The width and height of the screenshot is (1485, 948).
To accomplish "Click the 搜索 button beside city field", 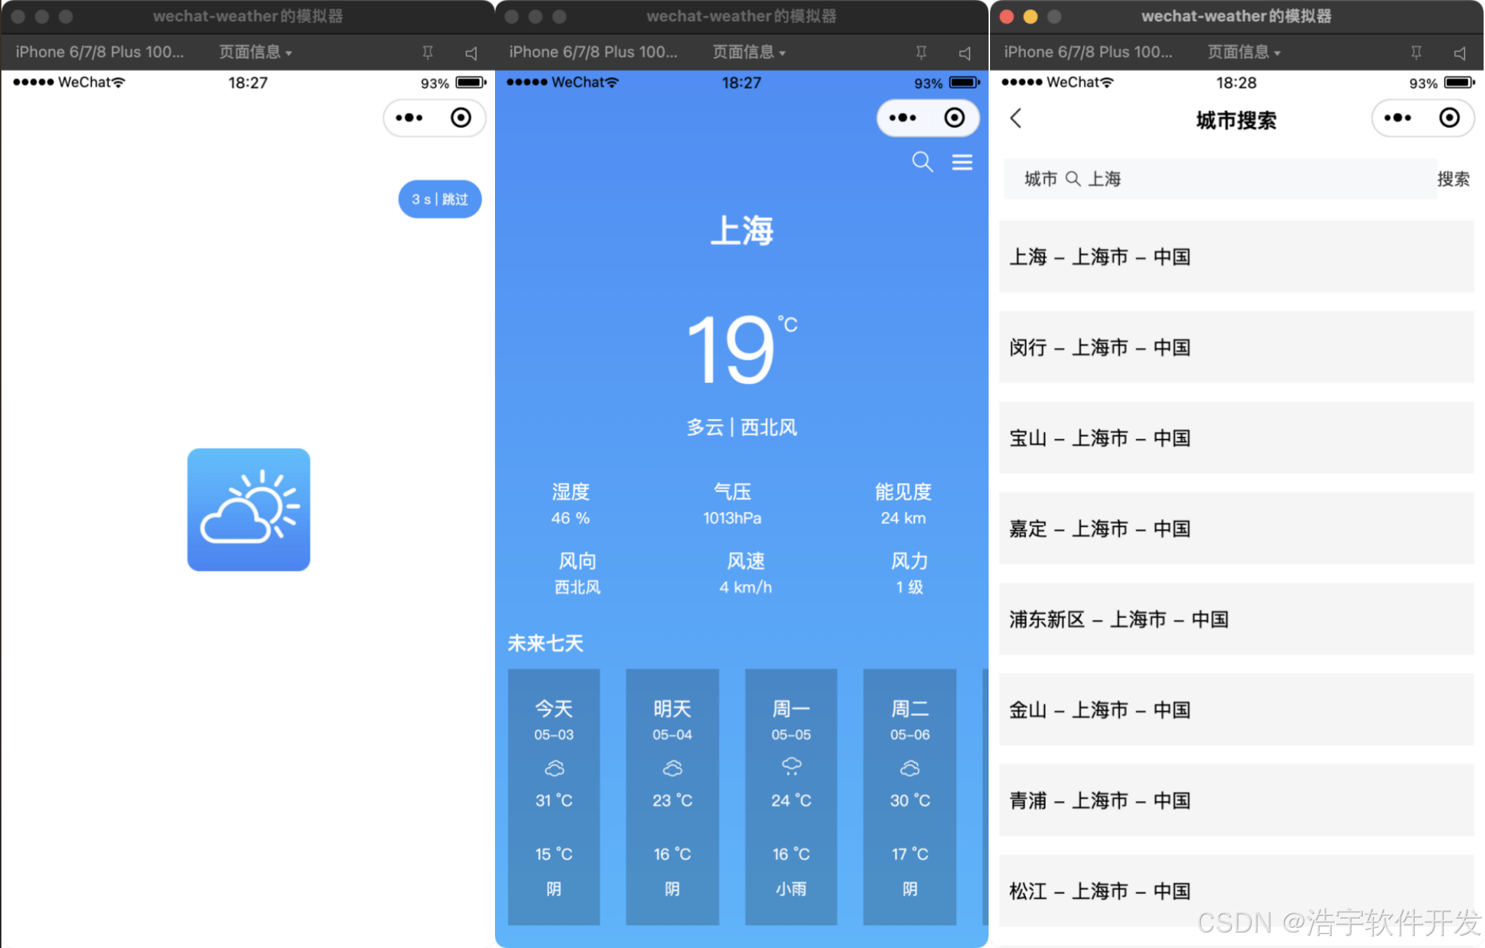I will tap(1453, 179).
